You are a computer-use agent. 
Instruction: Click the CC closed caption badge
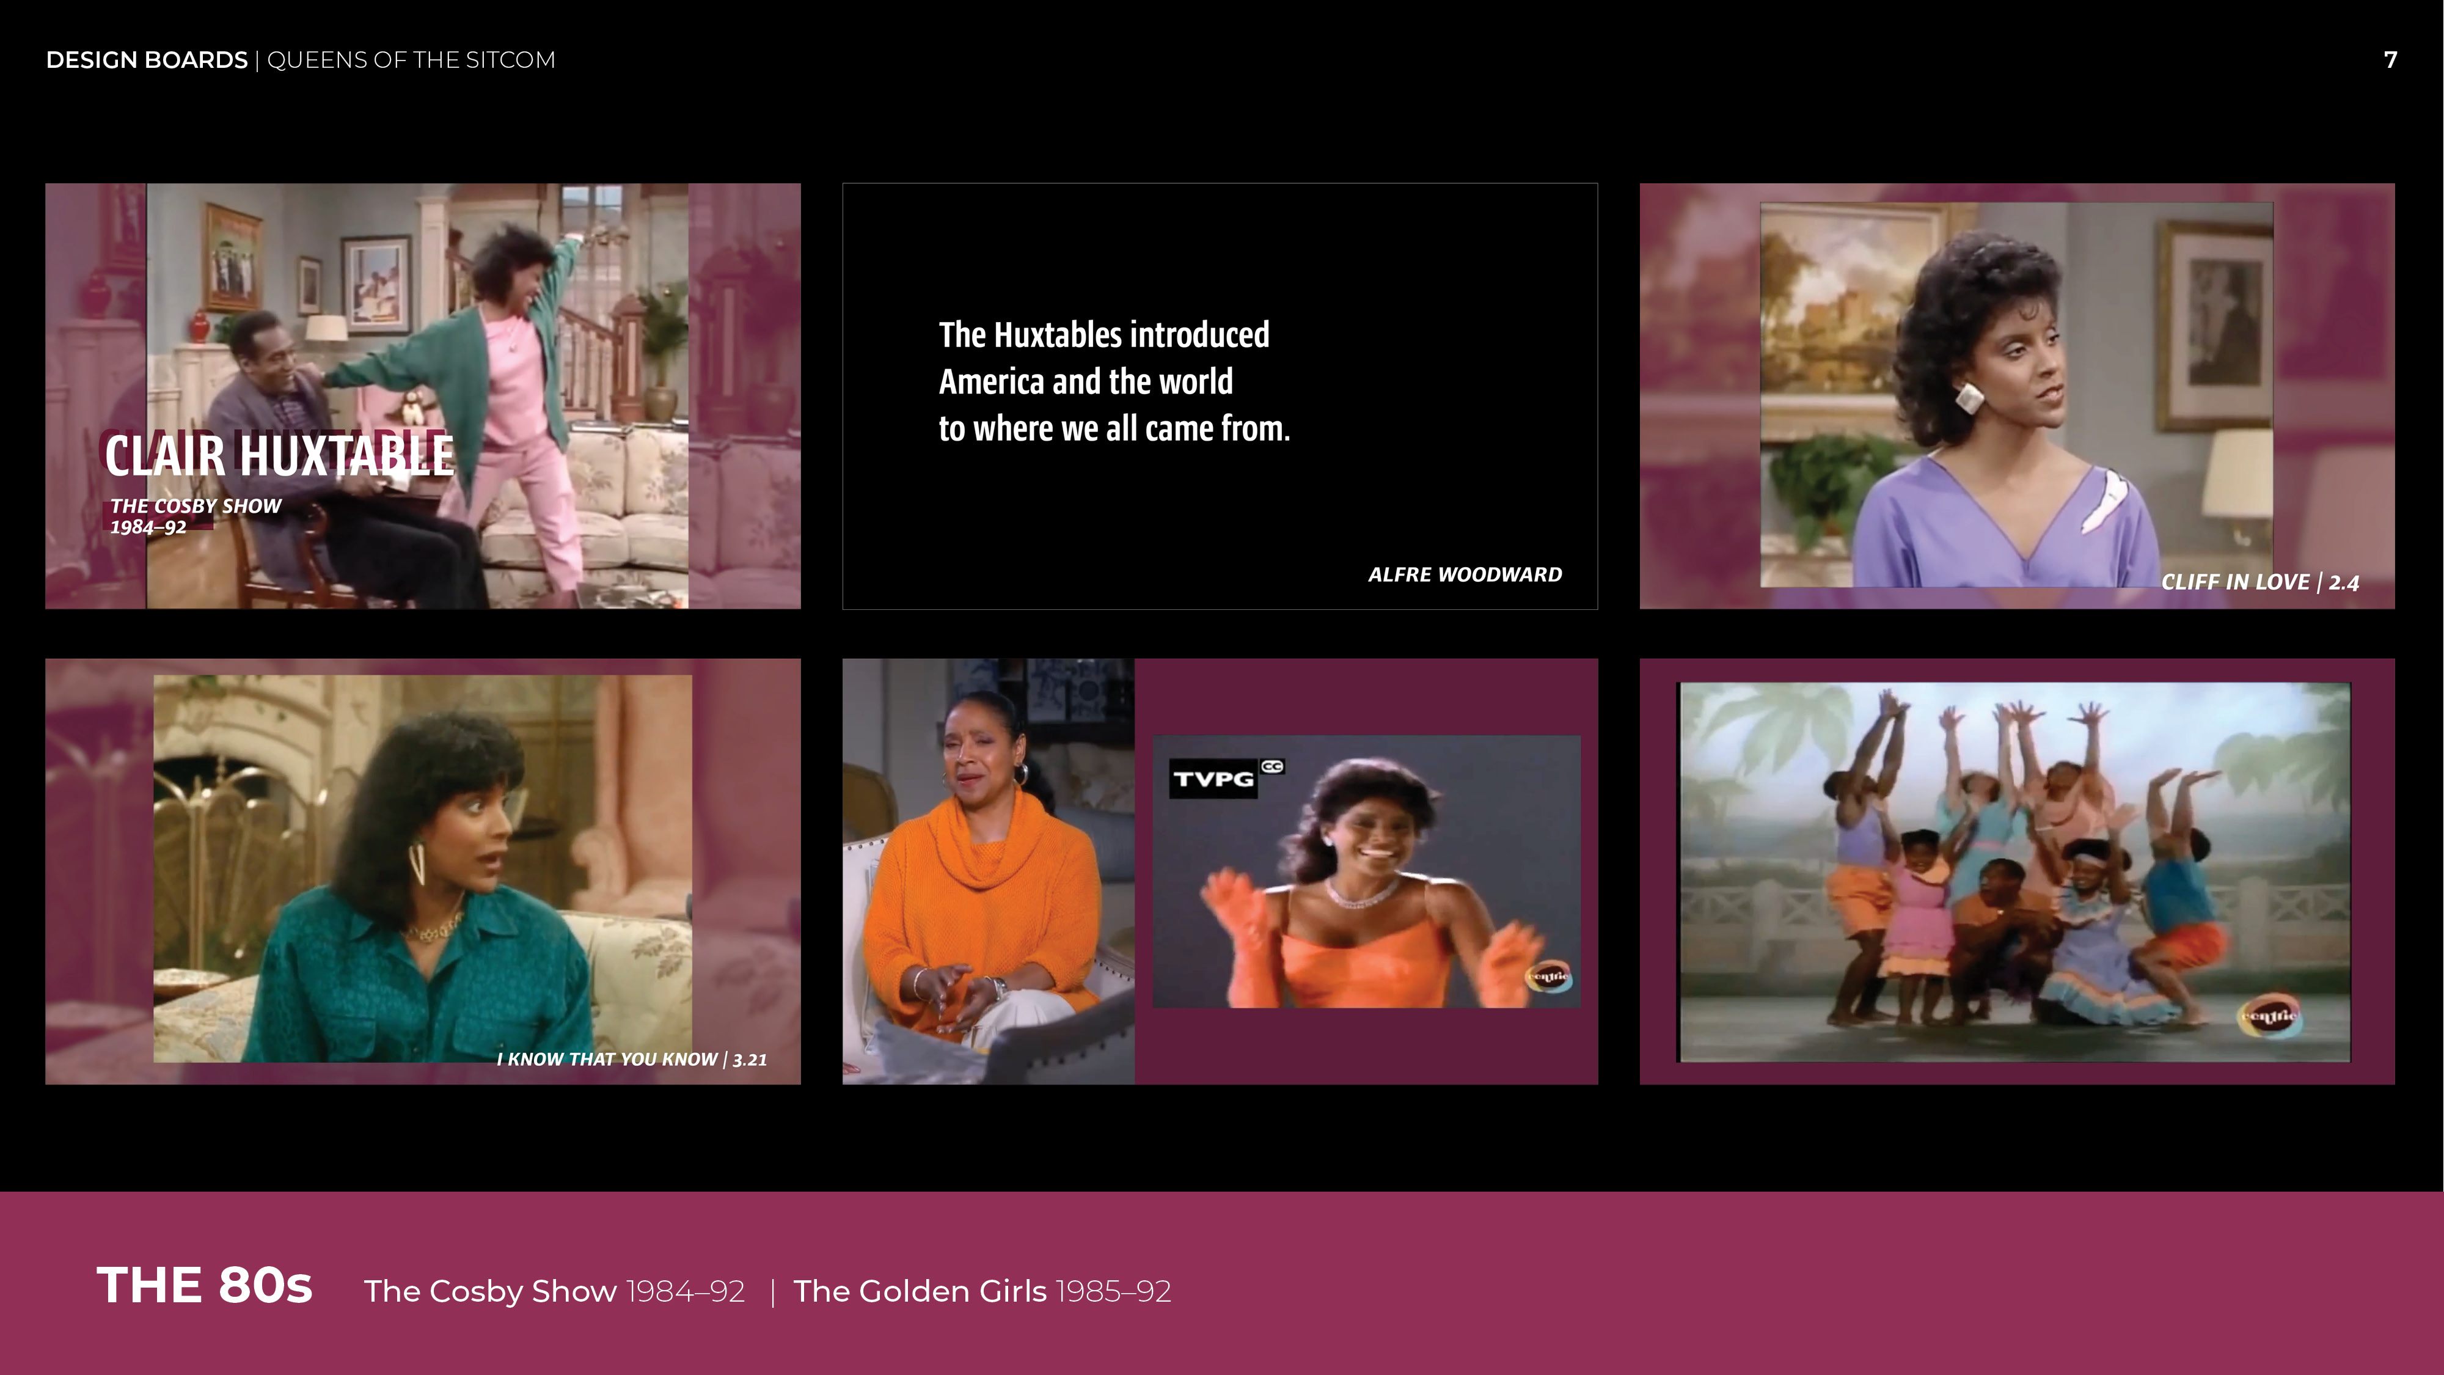1272,767
